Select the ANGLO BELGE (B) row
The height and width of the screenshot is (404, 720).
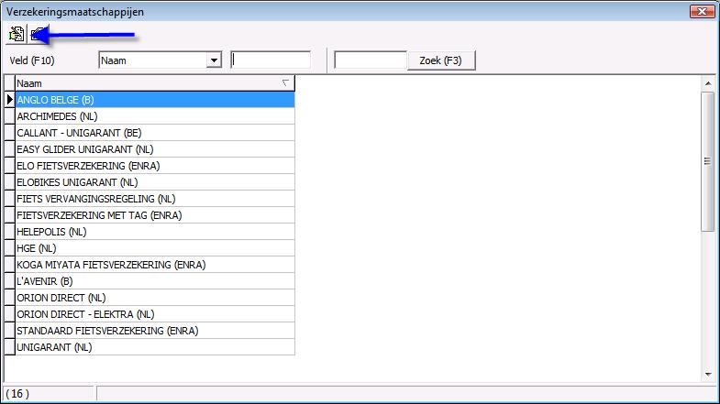[x=155, y=100]
